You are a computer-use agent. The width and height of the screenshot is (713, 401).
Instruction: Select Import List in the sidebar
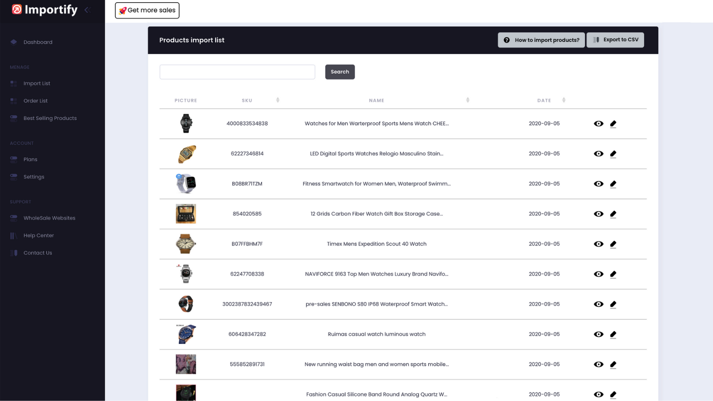pyautogui.click(x=37, y=83)
